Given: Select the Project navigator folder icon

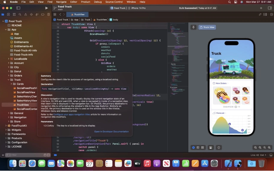Looking at the screenshot, I should [x=3, y=14].
